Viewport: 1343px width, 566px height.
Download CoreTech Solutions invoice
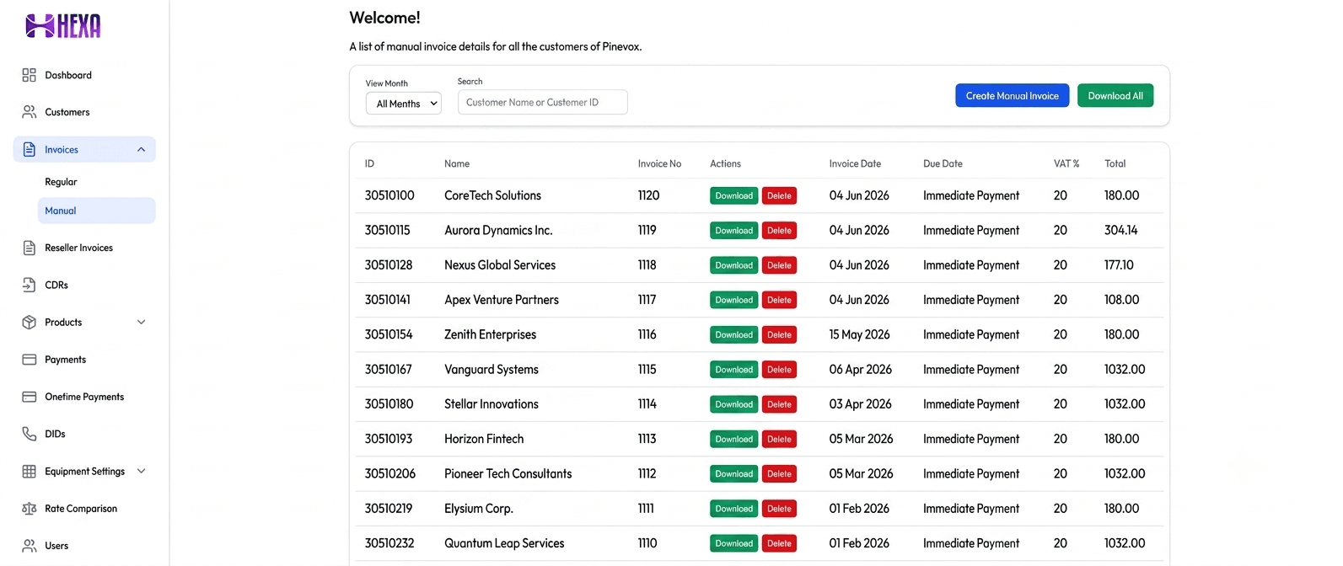coord(733,195)
